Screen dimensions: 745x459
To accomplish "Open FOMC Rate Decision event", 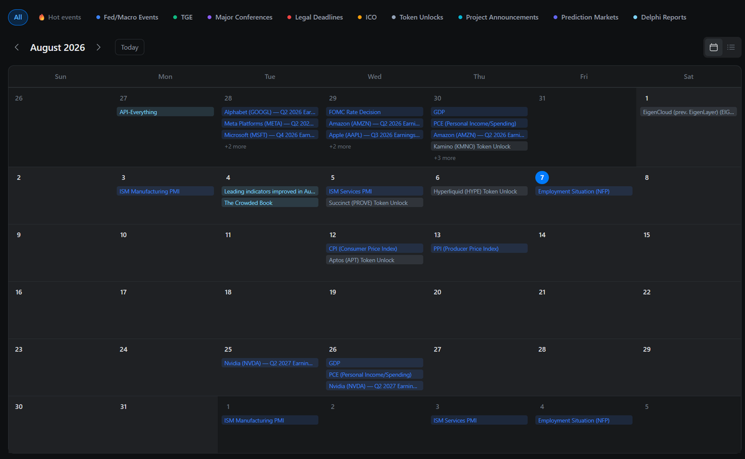I will click(374, 112).
